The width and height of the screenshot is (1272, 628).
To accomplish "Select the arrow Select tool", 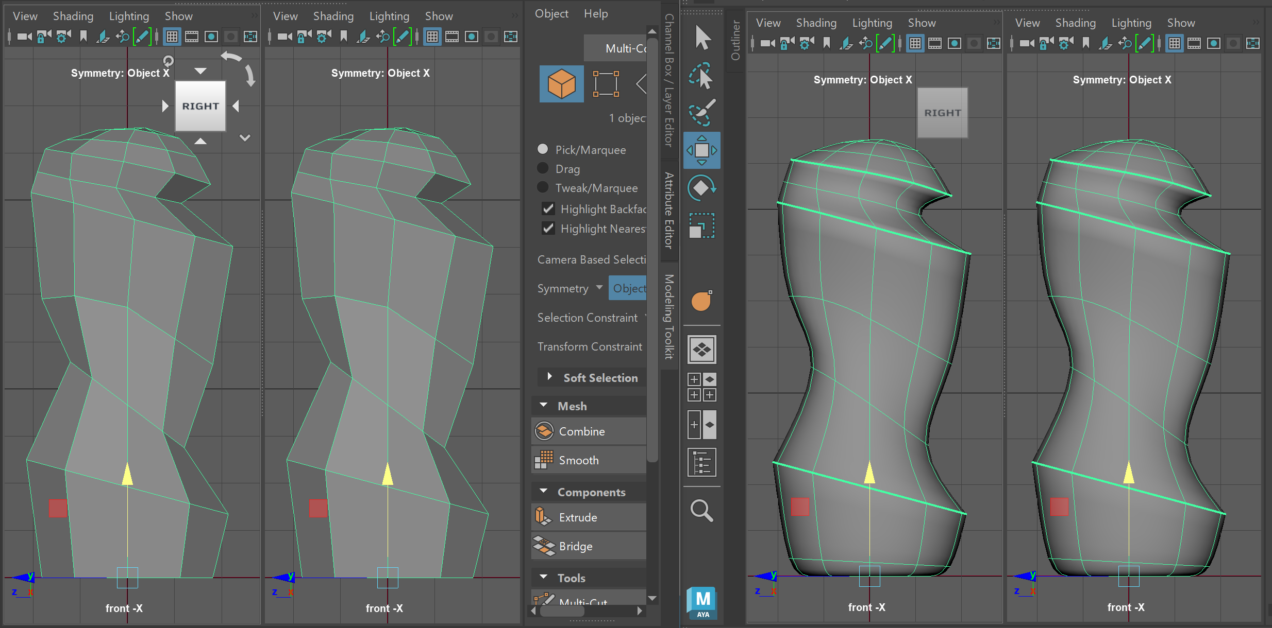I will coord(702,39).
